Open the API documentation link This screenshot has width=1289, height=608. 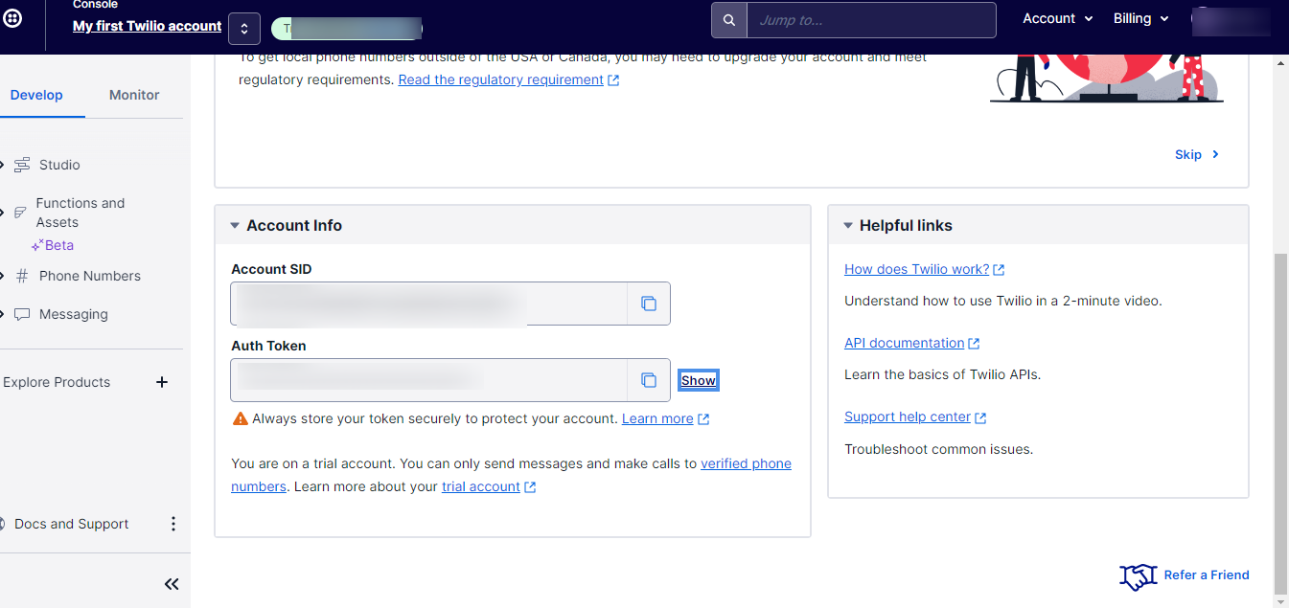(905, 343)
